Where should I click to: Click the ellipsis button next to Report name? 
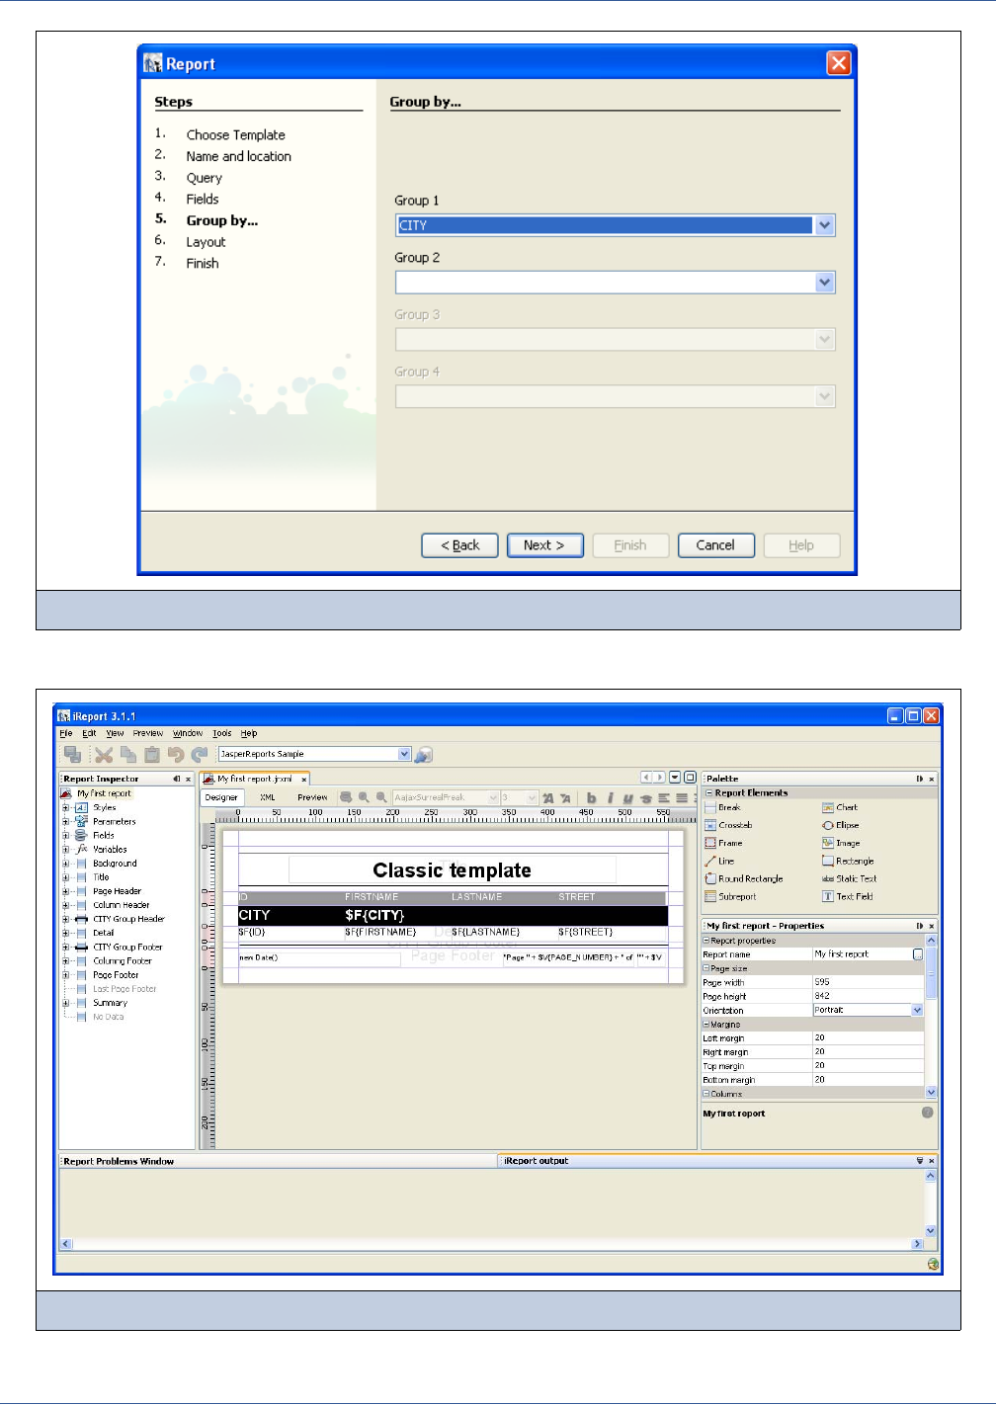pyautogui.click(x=918, y=954)
